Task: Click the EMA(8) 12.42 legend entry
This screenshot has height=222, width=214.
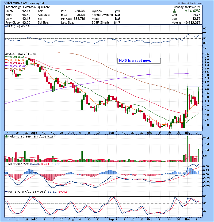Action: point(16,60)
